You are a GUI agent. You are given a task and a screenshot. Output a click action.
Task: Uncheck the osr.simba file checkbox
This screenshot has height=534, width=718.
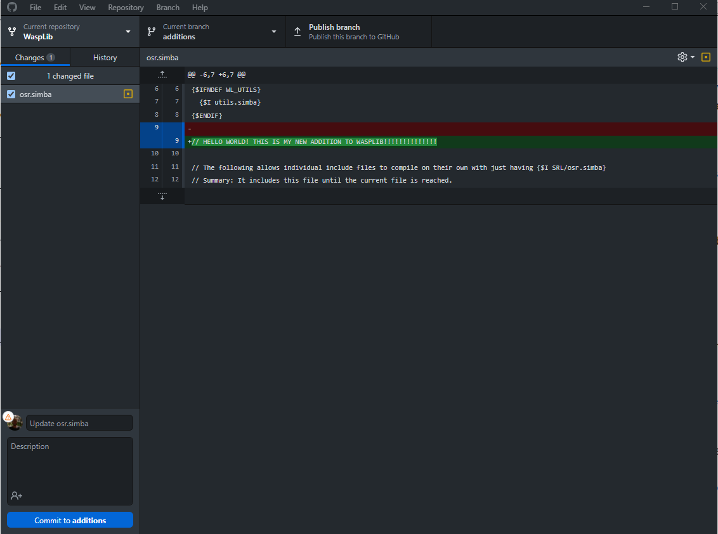pyautogui.click(x=11, y=94)
